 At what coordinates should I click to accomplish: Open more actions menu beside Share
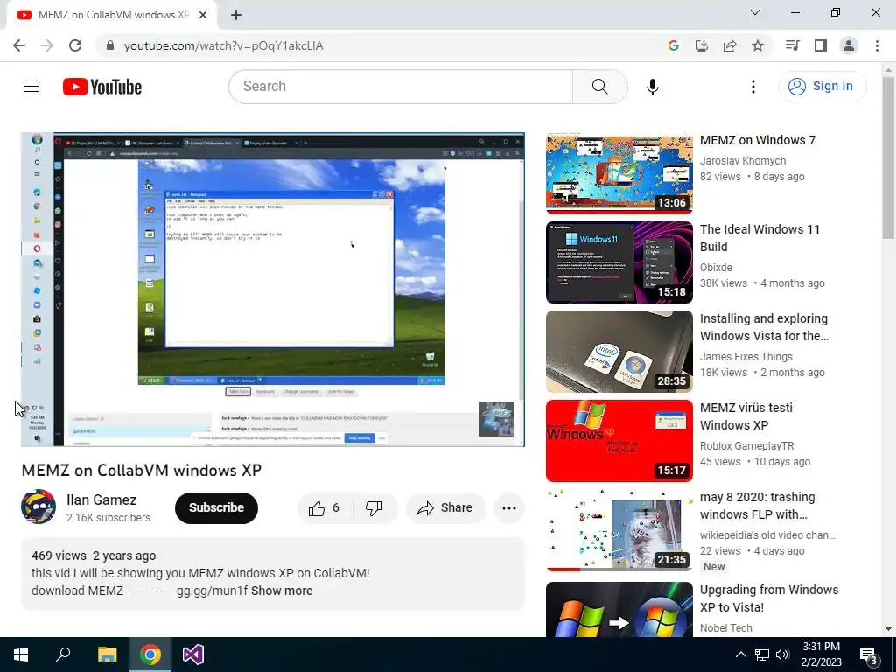(508, 508)
